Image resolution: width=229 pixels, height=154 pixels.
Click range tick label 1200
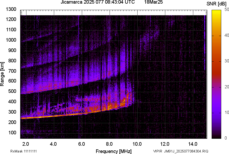[x=11, y=19]
